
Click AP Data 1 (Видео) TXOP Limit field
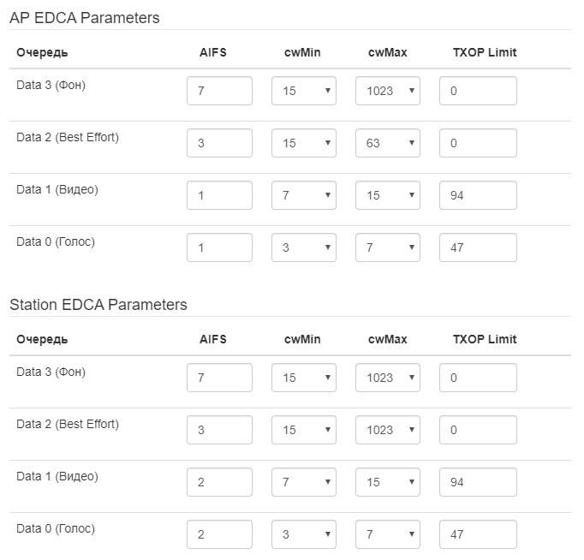[x=478, y=195]
